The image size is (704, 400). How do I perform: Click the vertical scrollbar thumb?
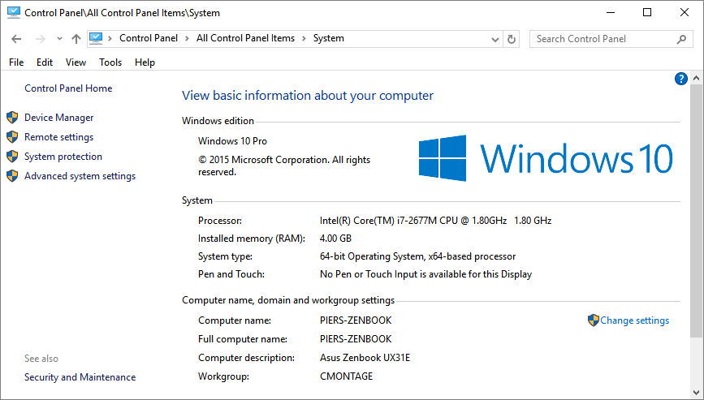696,211
